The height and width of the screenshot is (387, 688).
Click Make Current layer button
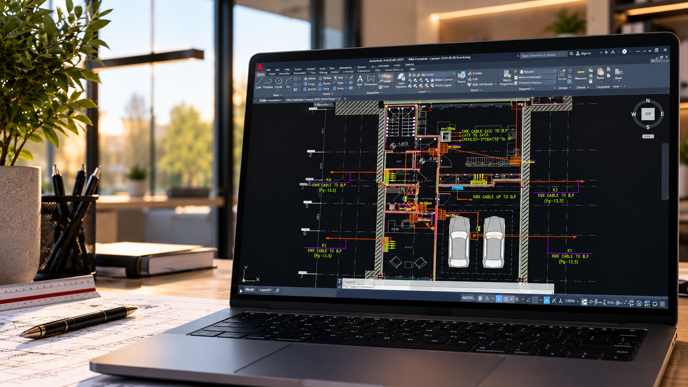click(x=442, y=80)
